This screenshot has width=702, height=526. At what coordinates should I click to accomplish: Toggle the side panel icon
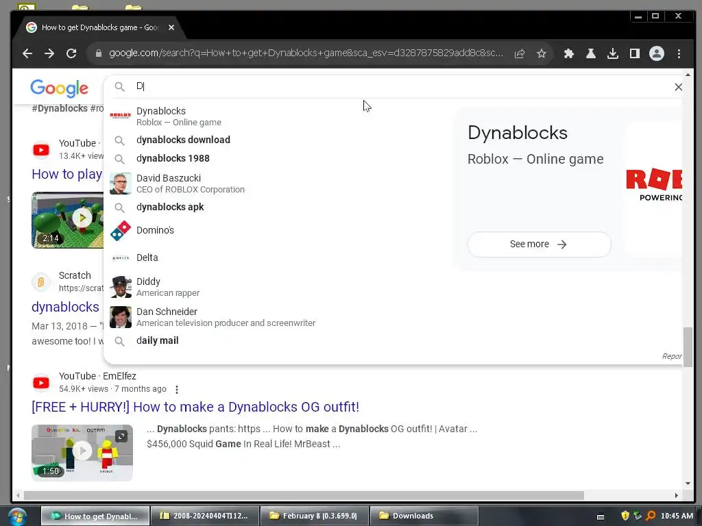click(635, 53)
